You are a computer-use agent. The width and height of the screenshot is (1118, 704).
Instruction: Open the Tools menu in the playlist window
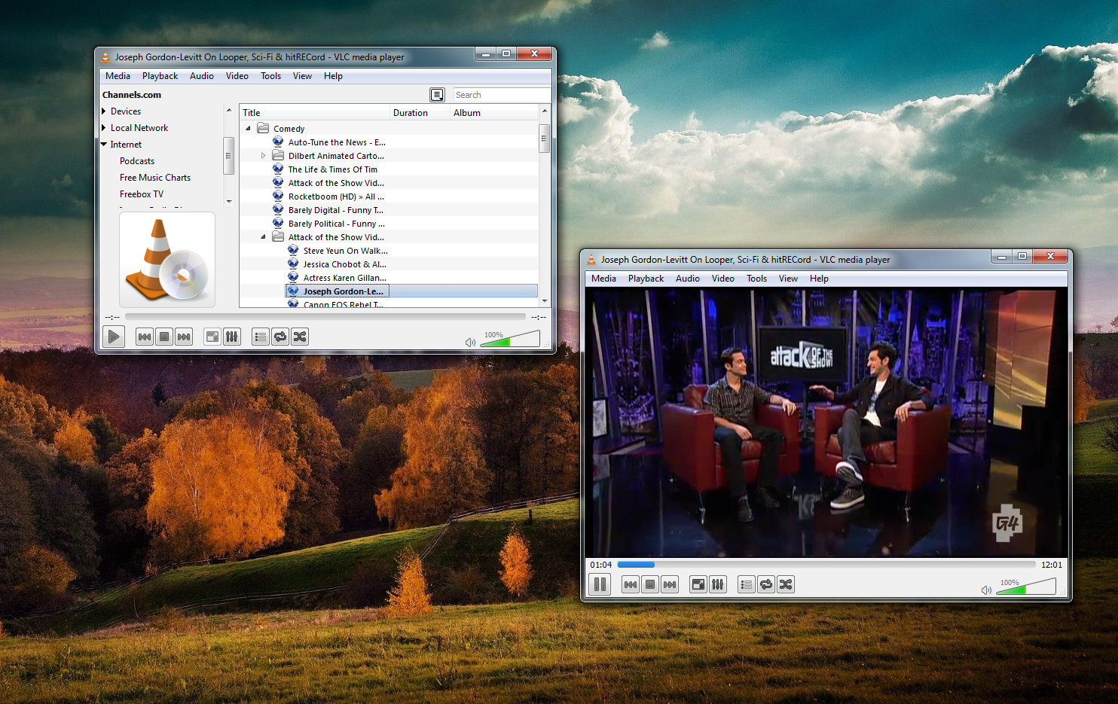(x=270, y=76)
